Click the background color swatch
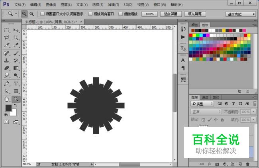This screenshot has height=168, width=259. pyautogui.click(x=14, y=113)
